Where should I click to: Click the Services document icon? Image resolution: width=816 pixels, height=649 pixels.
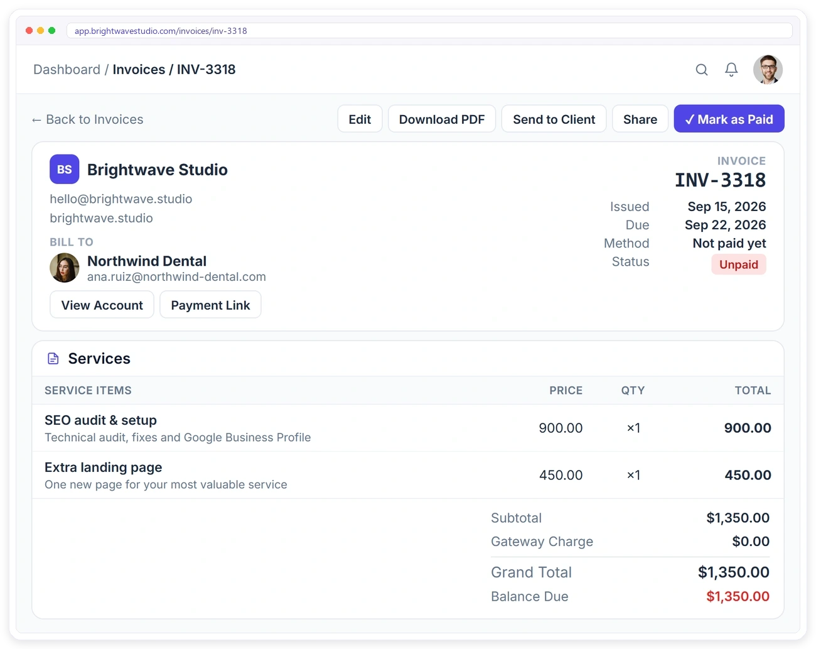tap(53, 359)
